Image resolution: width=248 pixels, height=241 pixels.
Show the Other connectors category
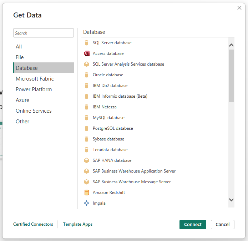click(x=44, y=122)
